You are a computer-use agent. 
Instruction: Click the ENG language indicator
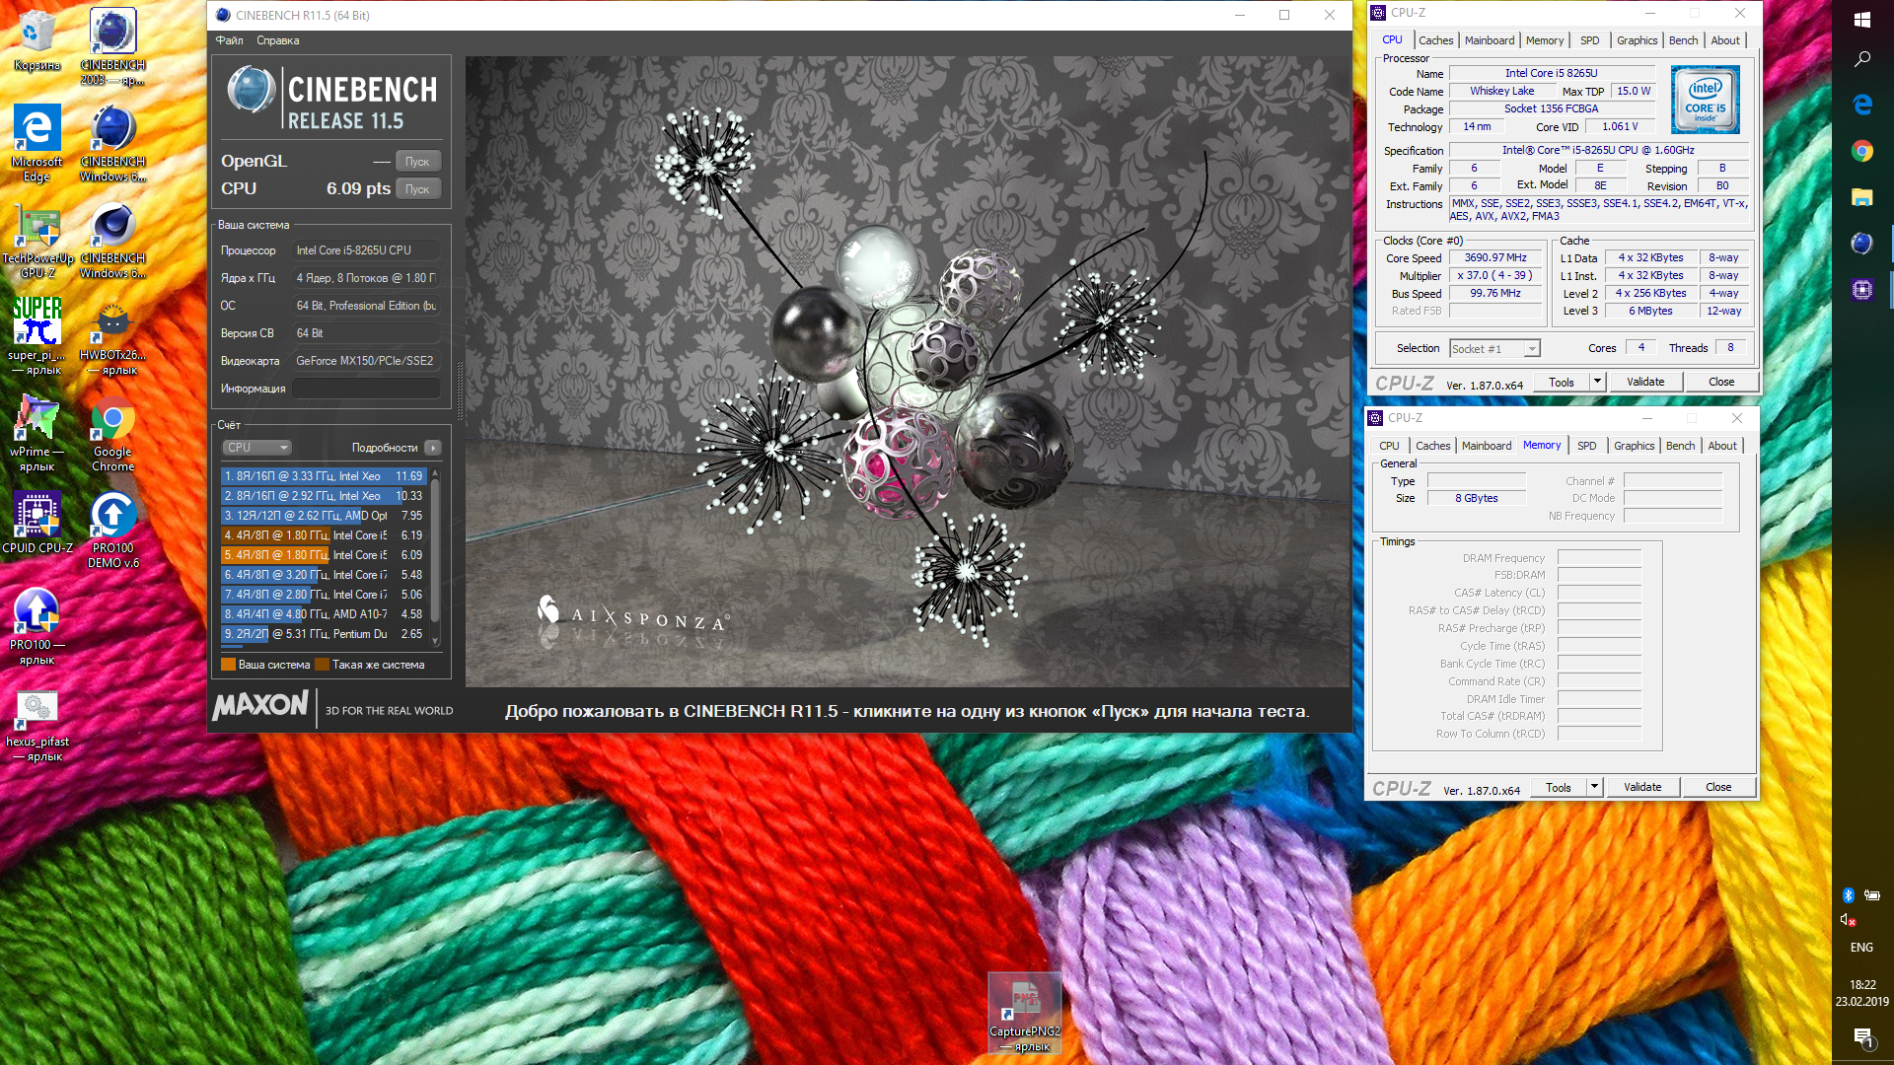[x=1861, y=948]
